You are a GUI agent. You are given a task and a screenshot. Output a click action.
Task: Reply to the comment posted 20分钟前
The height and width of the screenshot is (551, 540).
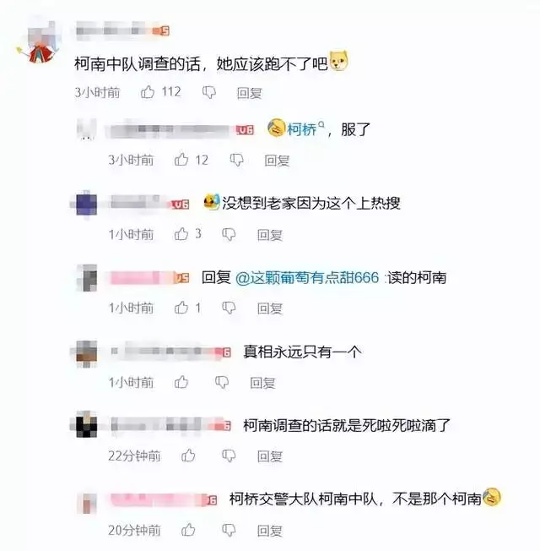pyautogui.click(x=270, y=530)
